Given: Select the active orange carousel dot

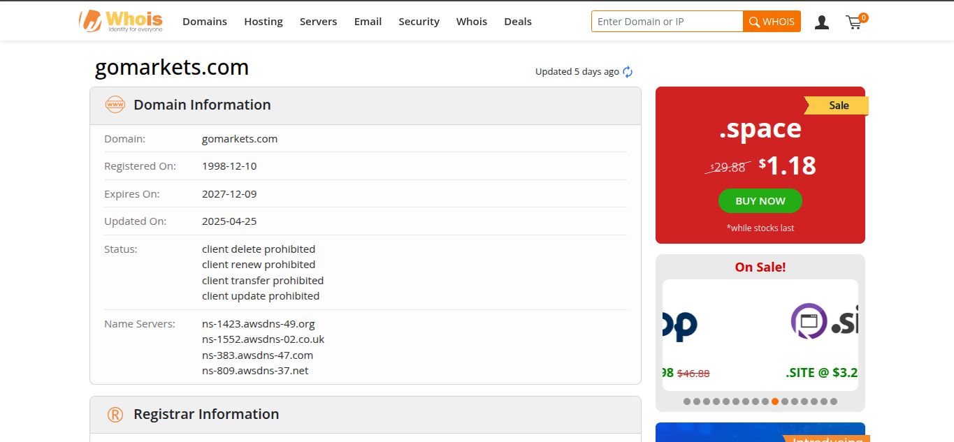Looking at the screenshot, I should click(x=775, y=402).
